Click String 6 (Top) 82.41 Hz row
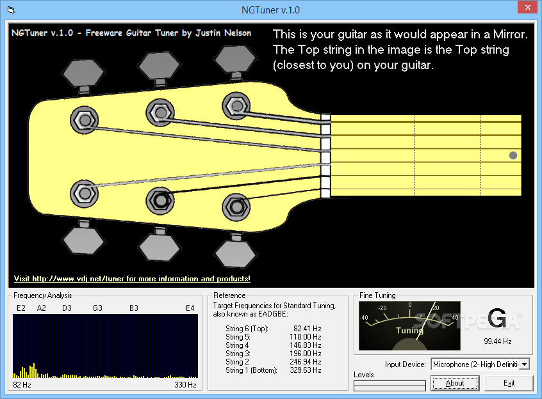The image size is (542, 399). coord(274,329)
